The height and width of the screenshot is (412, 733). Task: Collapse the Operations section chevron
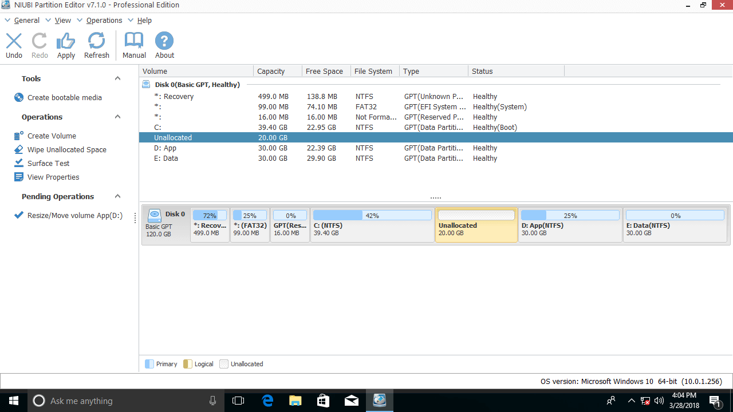coord(117,117)
